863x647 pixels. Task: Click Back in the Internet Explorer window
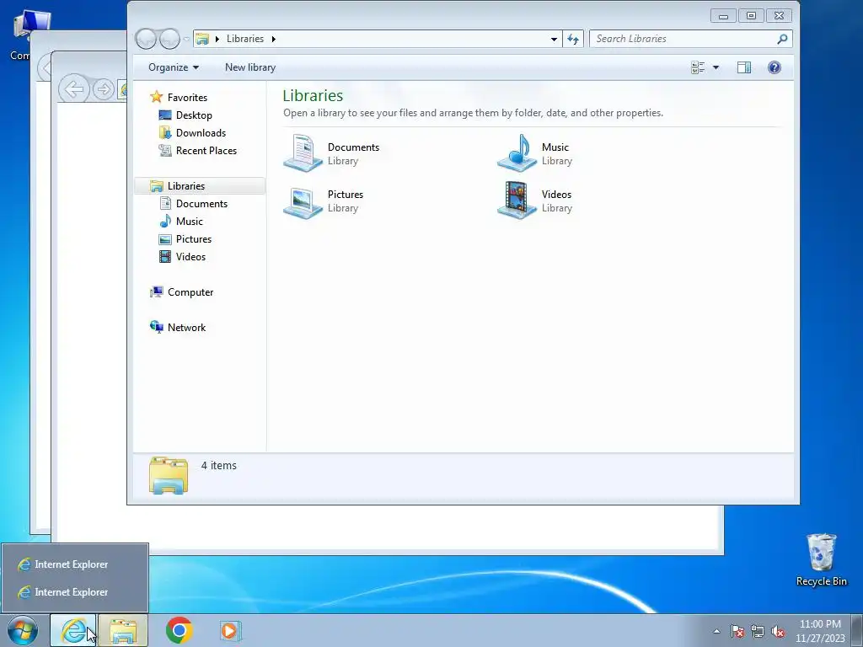coord(74,89)
